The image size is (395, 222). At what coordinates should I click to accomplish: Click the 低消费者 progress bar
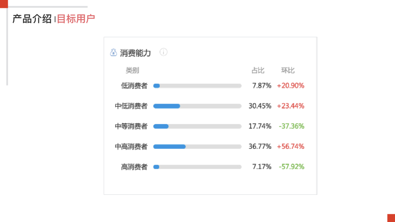tap(197, 86)
